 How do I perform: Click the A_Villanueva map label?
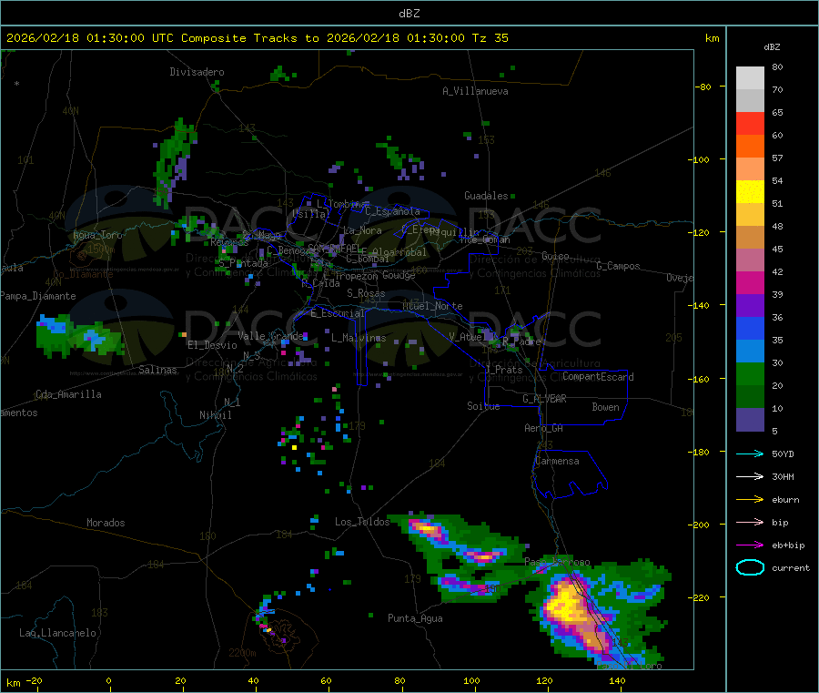(475, 91)
